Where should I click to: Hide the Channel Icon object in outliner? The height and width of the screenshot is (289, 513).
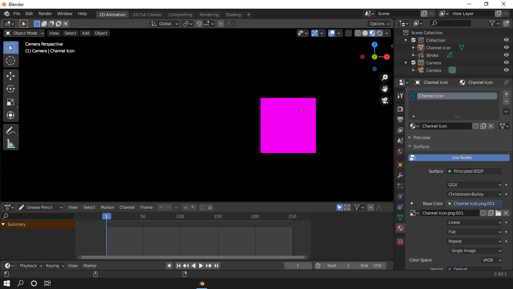point(506,48)
